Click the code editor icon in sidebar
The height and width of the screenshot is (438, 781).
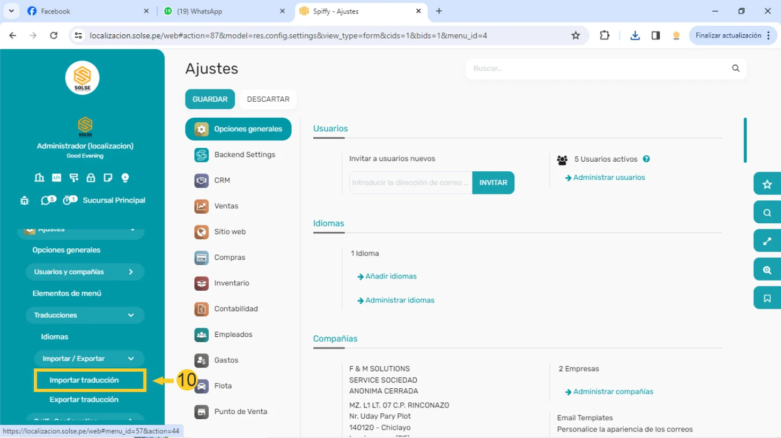coord(56,178)
